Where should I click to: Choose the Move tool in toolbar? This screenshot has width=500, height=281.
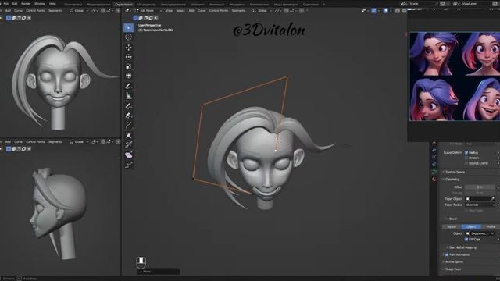[128, 48]
